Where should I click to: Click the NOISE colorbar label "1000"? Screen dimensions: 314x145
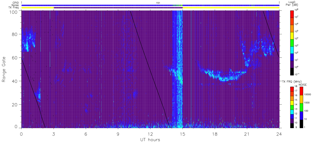(x=307, y=103)
